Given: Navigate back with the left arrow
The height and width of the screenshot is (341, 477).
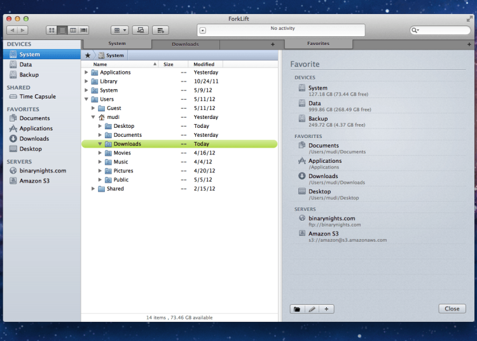Looking at the screenshot, I should [x=11, y=30].
